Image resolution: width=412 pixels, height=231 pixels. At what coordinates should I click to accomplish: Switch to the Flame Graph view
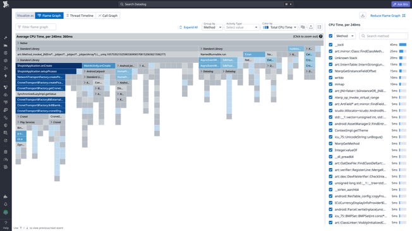(49, 16)
